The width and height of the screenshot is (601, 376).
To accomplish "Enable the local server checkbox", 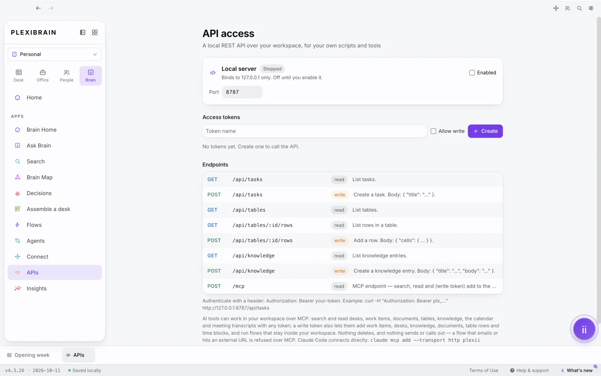I will click(x=472, y=73).
